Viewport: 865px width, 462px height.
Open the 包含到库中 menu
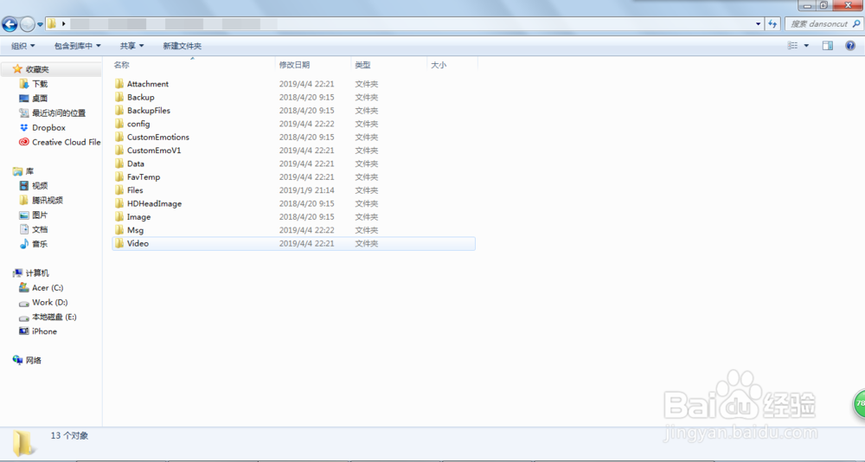point(77,46)
